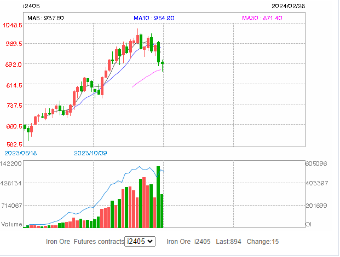Click the blue MA10 : 954.90 legend
The image size is (340, 257).
154,18
